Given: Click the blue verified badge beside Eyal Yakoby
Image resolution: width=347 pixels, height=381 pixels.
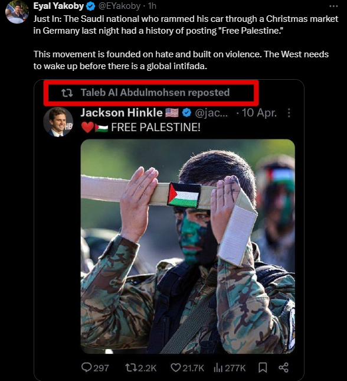Looking at the screenshot, I should pos(91,6).
